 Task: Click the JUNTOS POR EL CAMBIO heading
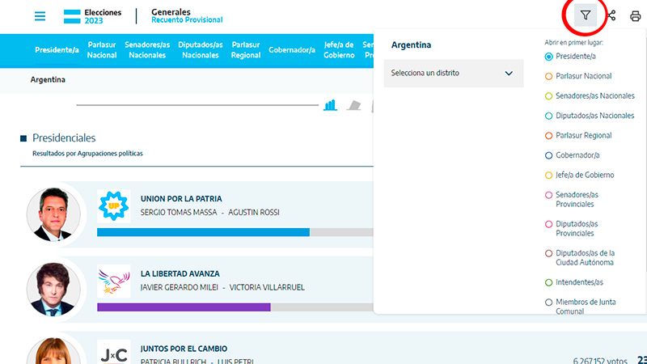184,349
